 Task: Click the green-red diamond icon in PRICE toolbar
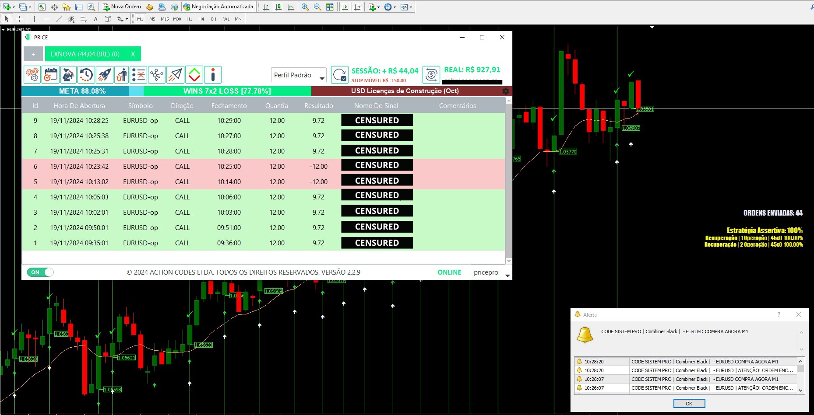[194, 74]
